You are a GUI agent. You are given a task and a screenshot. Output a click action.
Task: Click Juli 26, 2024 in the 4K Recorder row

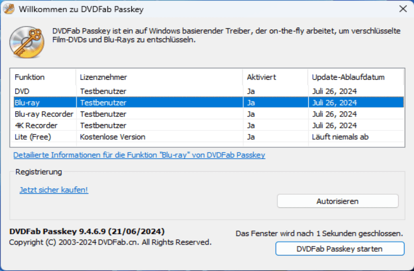[334, 125]
